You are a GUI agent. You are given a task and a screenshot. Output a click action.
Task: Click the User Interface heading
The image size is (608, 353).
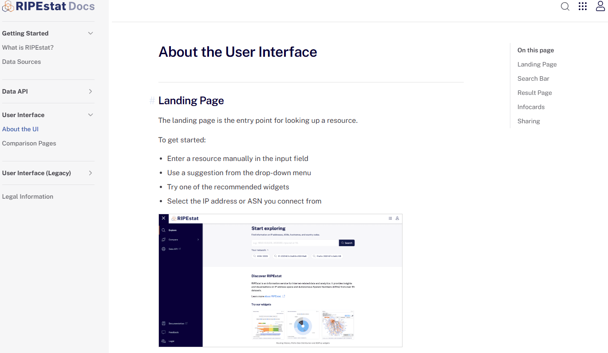pos(24,115)
